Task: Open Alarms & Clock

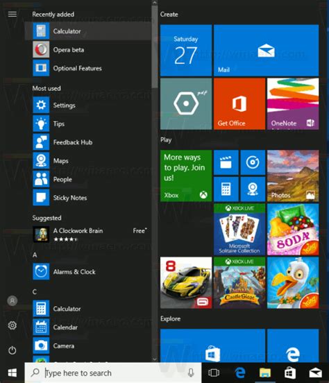Action: tap(88, 271)
